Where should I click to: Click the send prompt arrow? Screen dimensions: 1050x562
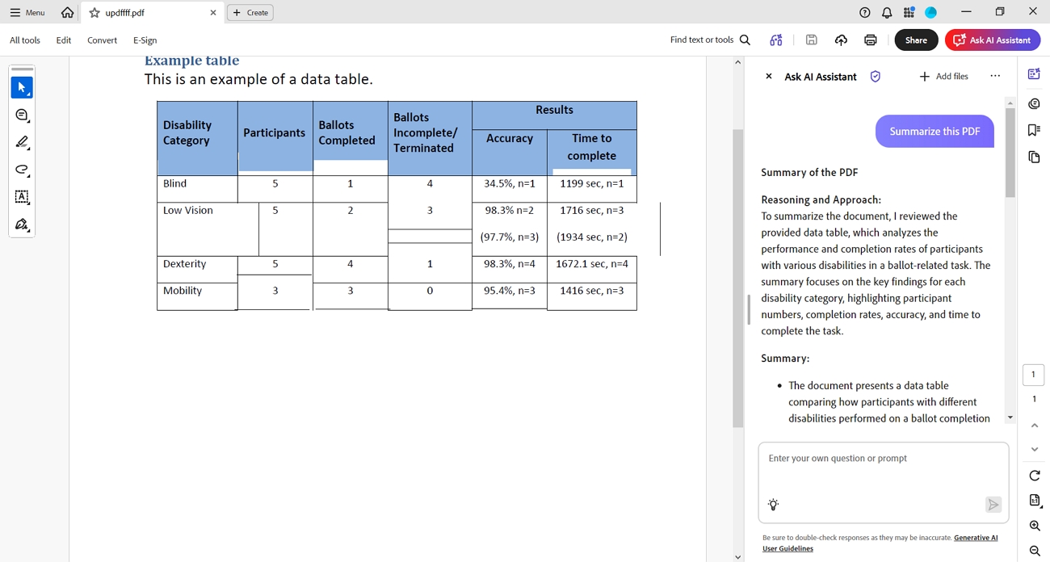tap(993, 505)
